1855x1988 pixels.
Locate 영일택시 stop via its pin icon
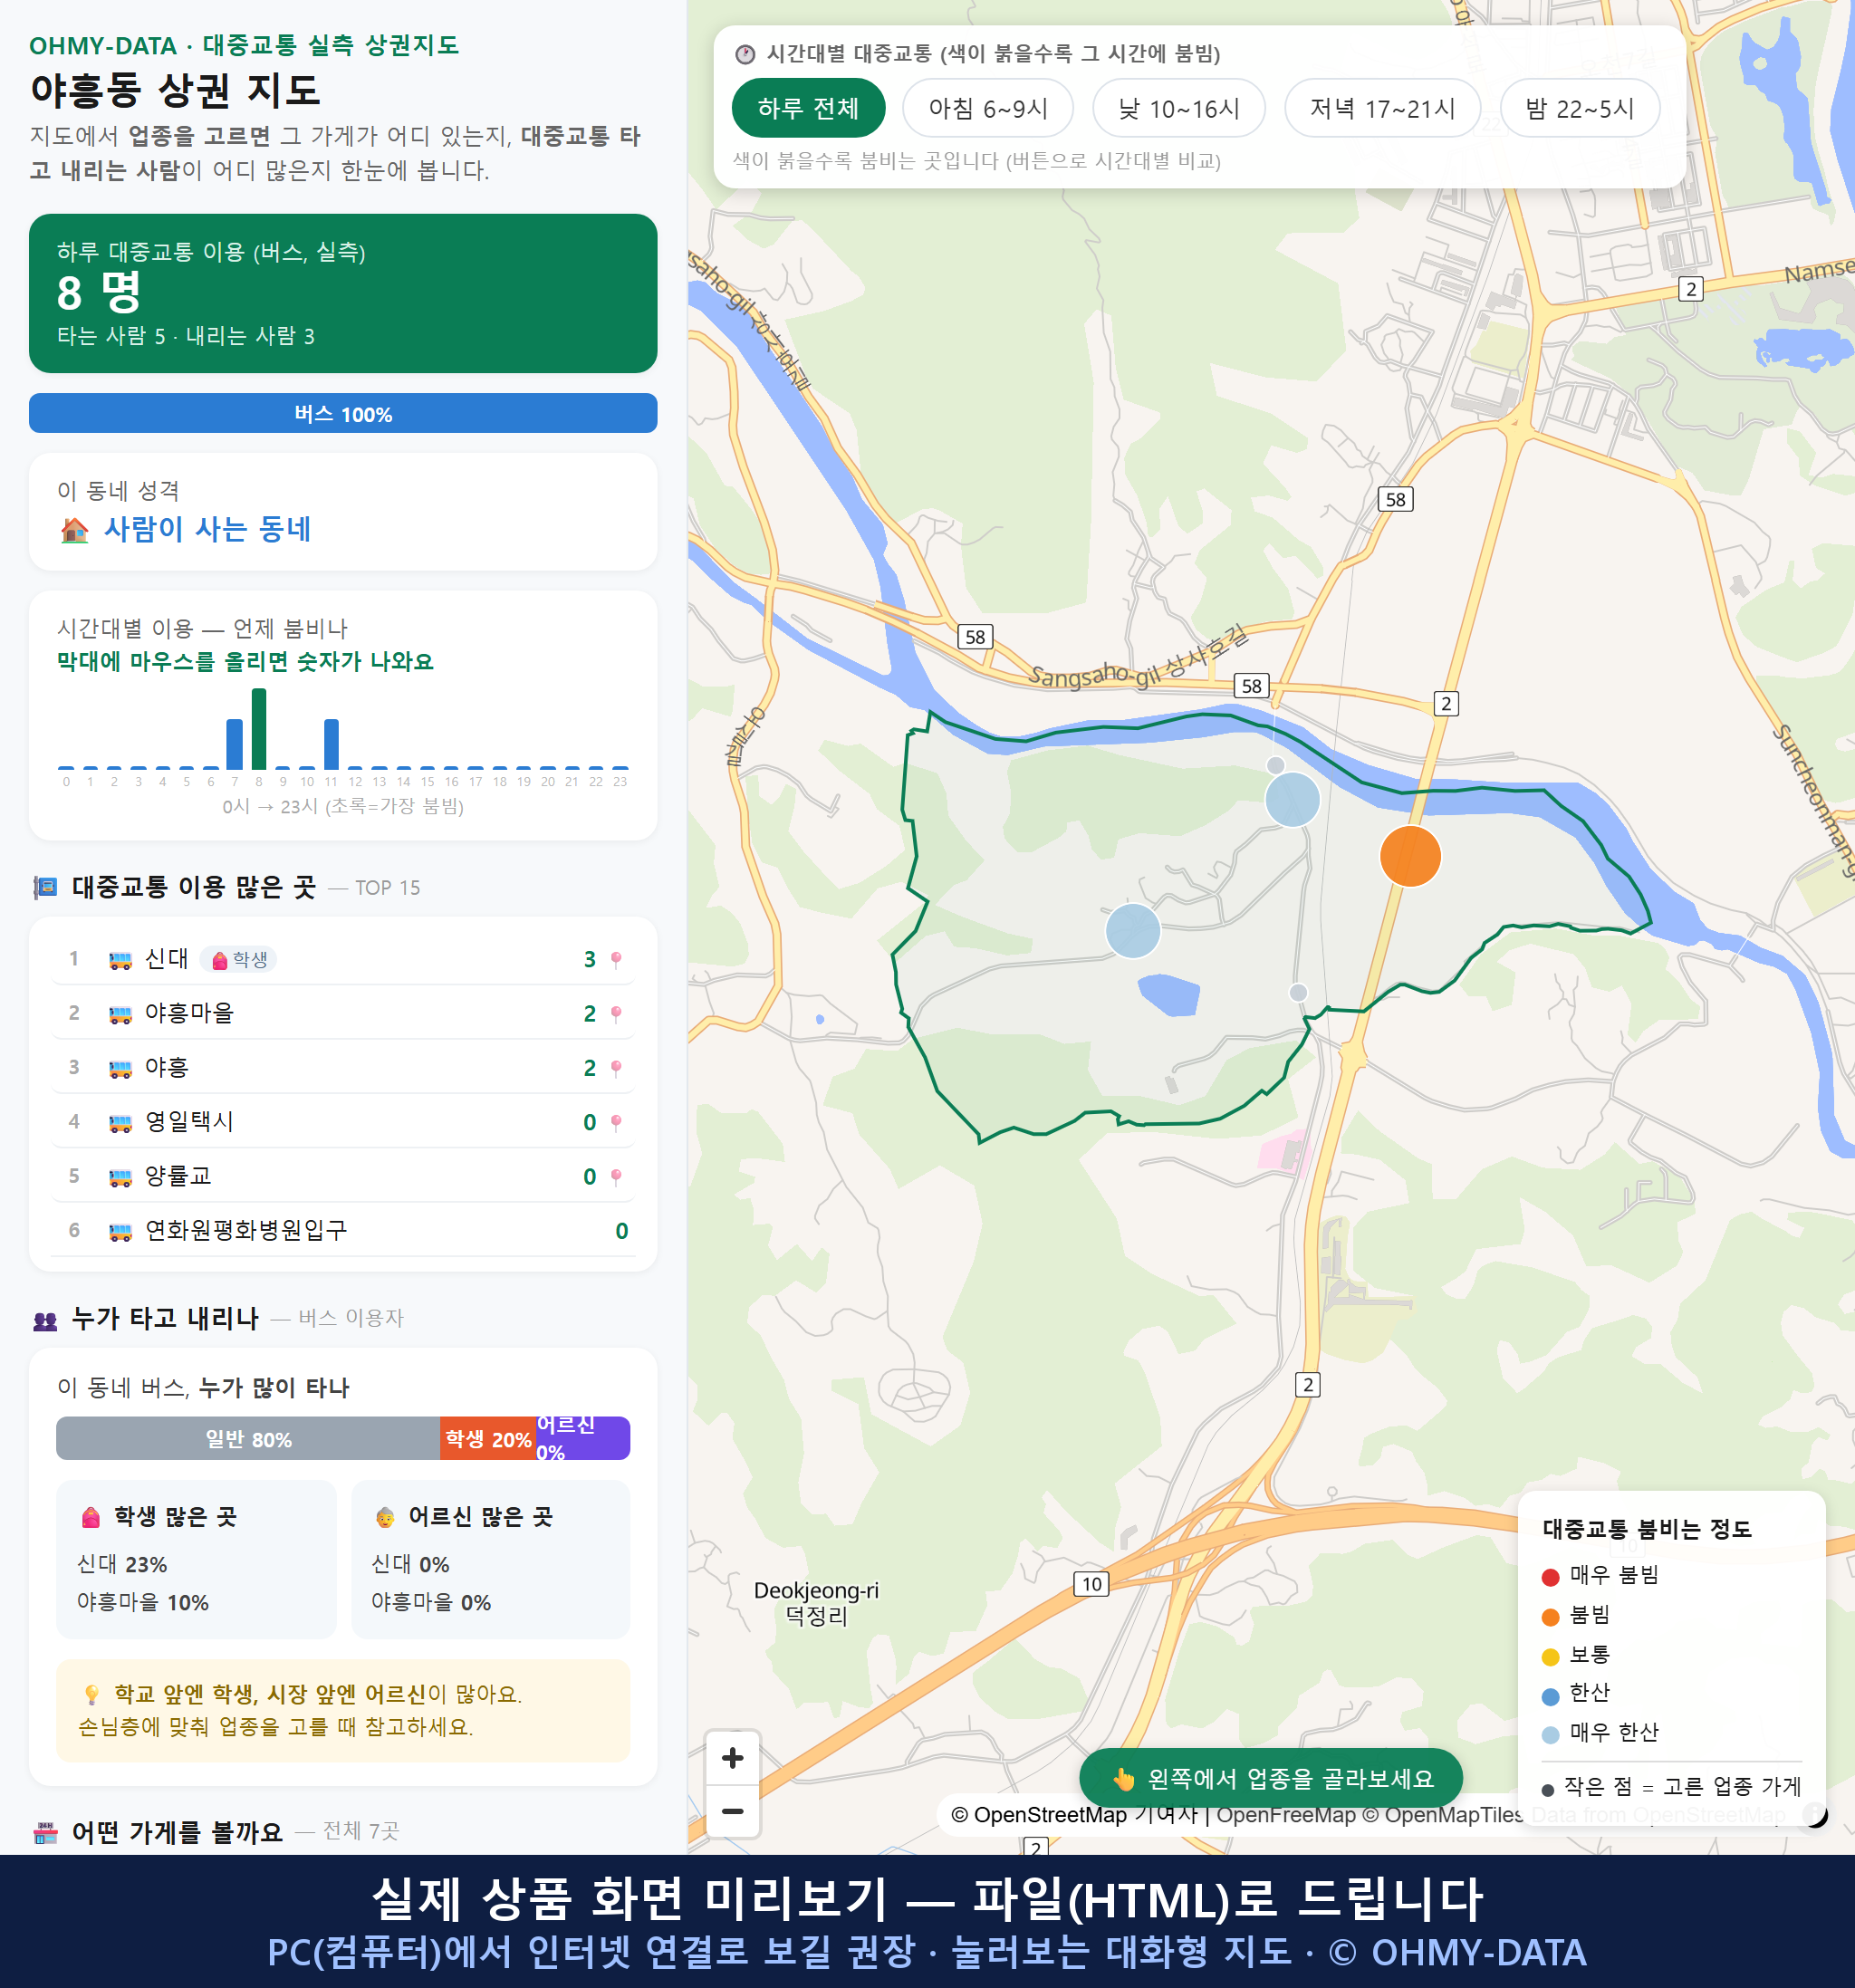pyautogui.click(x=616, y=1122)
